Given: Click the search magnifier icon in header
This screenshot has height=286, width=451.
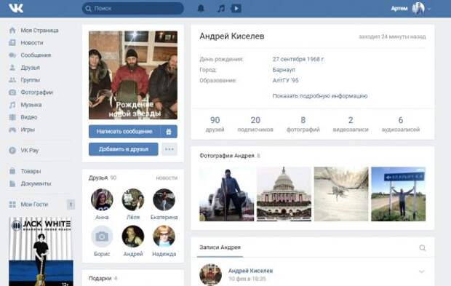Looking at the screenshot, I should 88,8.
